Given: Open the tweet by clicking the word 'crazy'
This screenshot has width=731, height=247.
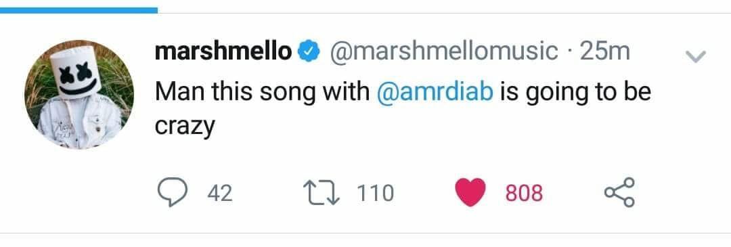Looking at the screenshot, I should coord(185,127).
